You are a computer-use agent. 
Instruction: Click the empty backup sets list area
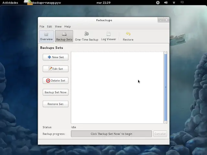(x=117, y=88)
